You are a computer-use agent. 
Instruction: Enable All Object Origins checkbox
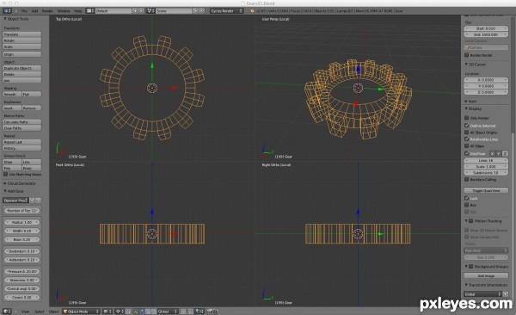coord(467,133)
